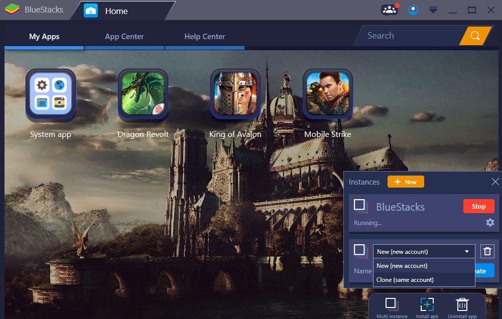
Task: Launch Mobile Strike game
Action: (327, 94)
